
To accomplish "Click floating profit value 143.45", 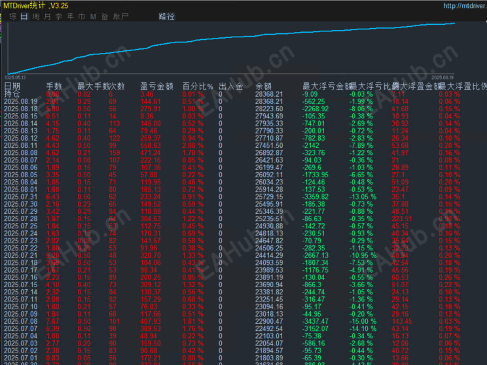I will click(x=402, y=321).
